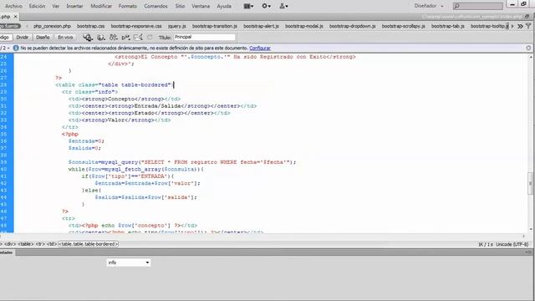535x301 pixels.
Task: Open the Sitio menu
Action: [x=180, y=6]
